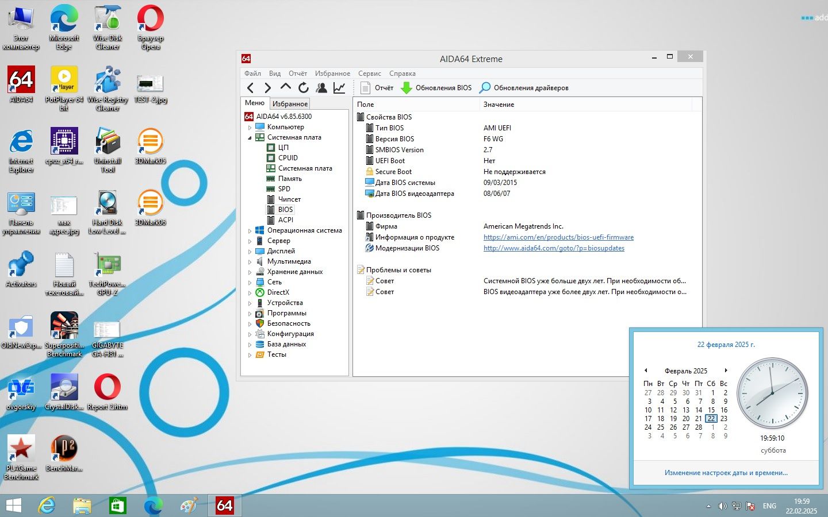Open Internet Explorer from the taskbar
Image resolution: width=828 pixels, height=517 pixels.
coord(47,506)
